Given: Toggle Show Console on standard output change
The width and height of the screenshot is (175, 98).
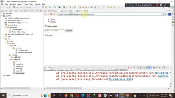Looking at the screenshot, I should 147,68.
